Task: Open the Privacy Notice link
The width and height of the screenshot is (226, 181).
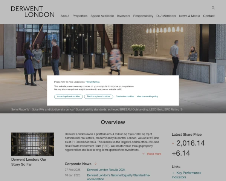Action: 93,82
